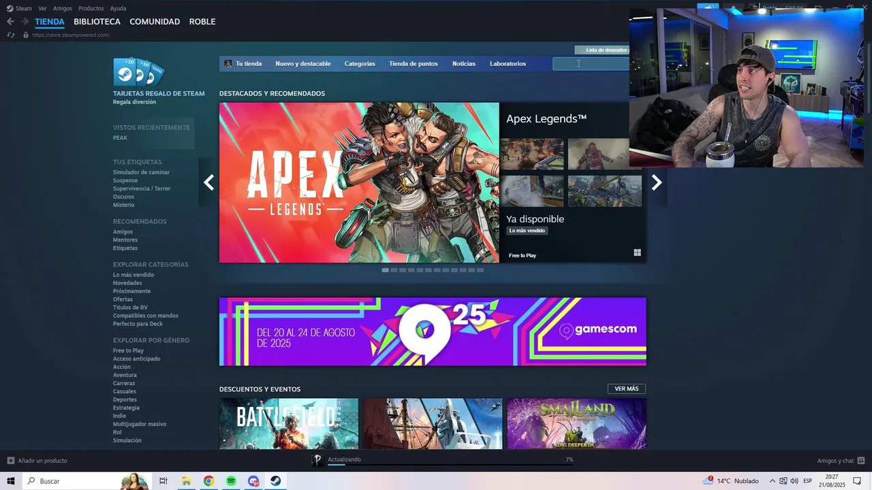The width and height of the screenshot is (872, 490).
Task: Open the ROBLE profile tab
Action: pyautogui.click(x=202, y=22)
